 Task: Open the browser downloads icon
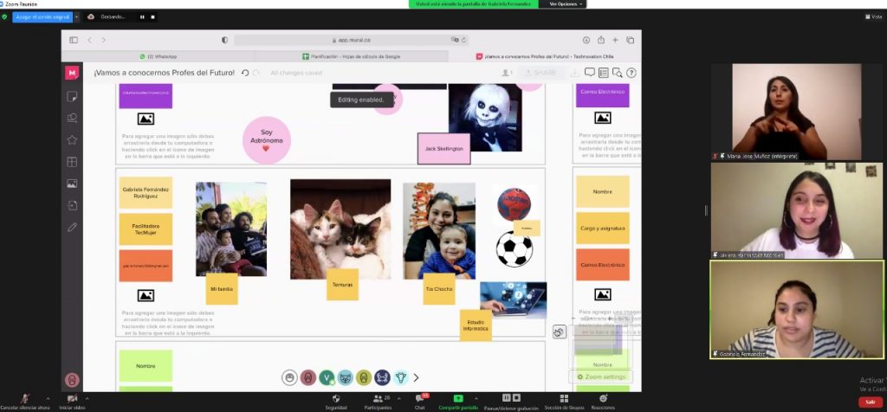[586, 40]
